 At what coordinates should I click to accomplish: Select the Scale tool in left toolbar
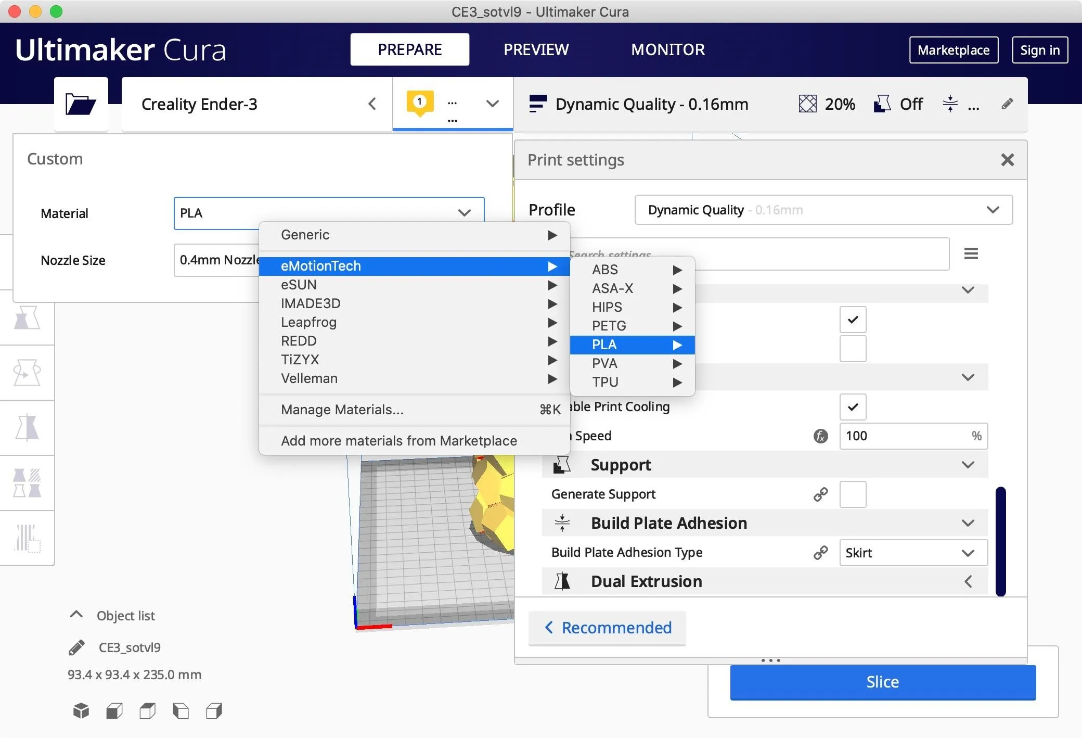[x=27, y=317]
